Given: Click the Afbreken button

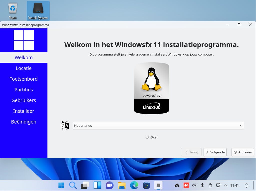Looking at the screenshot, I should coord(243,152).
